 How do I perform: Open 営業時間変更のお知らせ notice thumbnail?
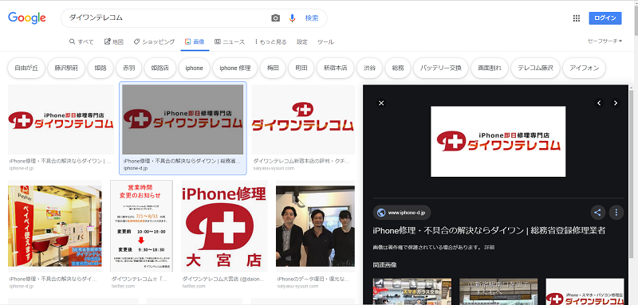(x=141, y=226)
